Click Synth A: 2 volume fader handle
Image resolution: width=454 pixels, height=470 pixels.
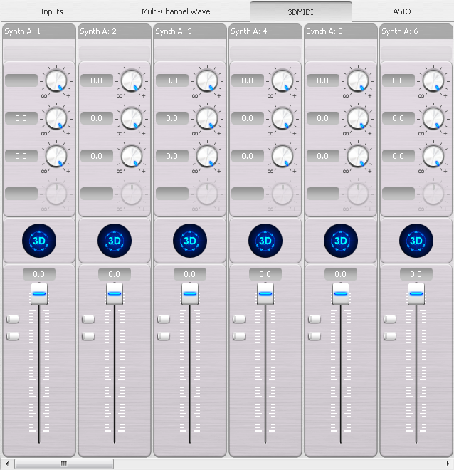115,294
